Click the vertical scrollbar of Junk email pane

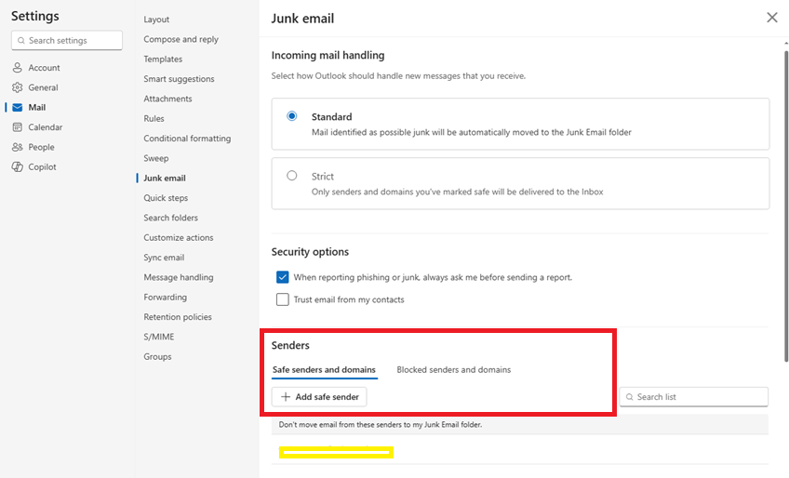tap(786, 206)
